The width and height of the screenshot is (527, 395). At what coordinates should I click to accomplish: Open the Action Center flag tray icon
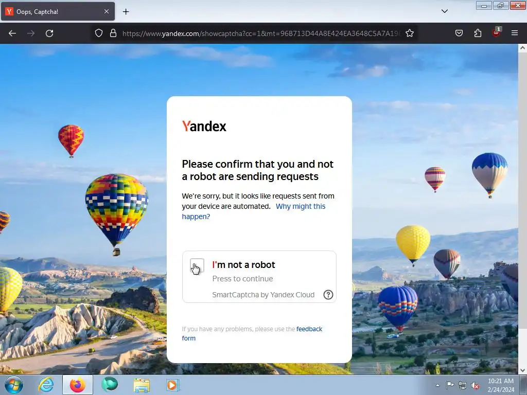tap(450, 385)
